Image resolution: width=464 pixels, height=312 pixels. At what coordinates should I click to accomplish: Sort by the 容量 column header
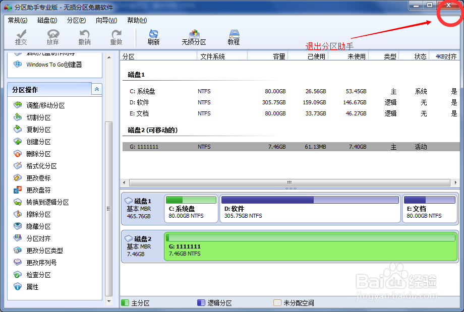pos(267,56)
